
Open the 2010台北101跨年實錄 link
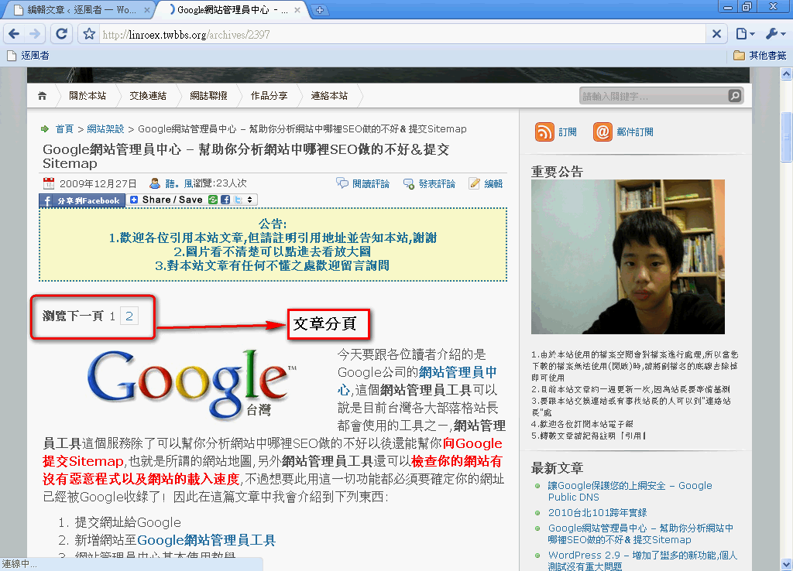pyautogui.click(x=597, y=512)
